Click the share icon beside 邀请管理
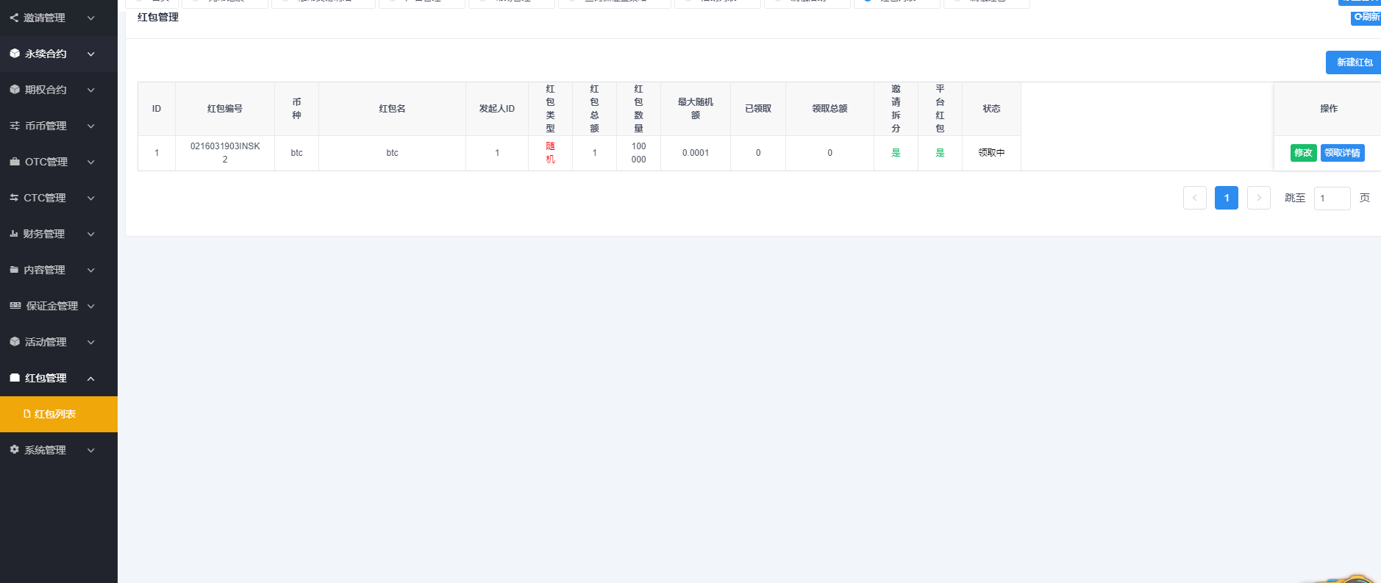The image size is (1381, 583). pyautogui.click(x=14, y=17)
